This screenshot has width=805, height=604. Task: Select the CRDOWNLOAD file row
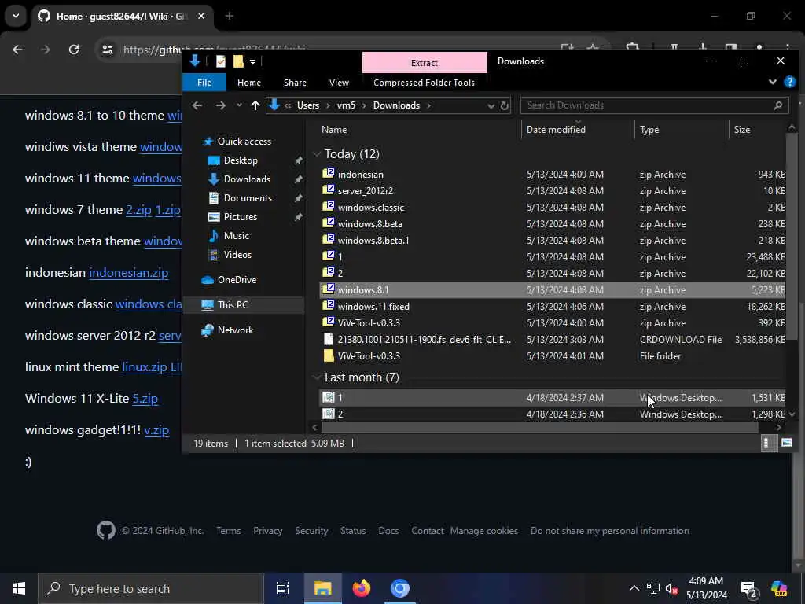[553, 340]
